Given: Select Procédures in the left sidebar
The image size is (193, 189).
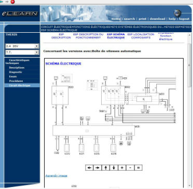Looking at the screenshot, I should [16, 81].
